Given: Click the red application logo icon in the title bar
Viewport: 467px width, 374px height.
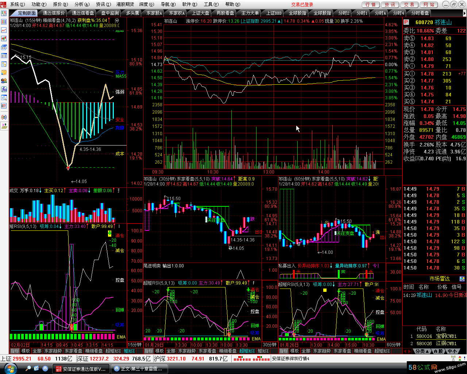Looking at the screenshot, I should (x=4, y=4).
